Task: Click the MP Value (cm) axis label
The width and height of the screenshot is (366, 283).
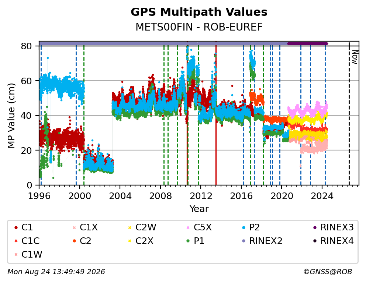Action: [x=11, y=116]
